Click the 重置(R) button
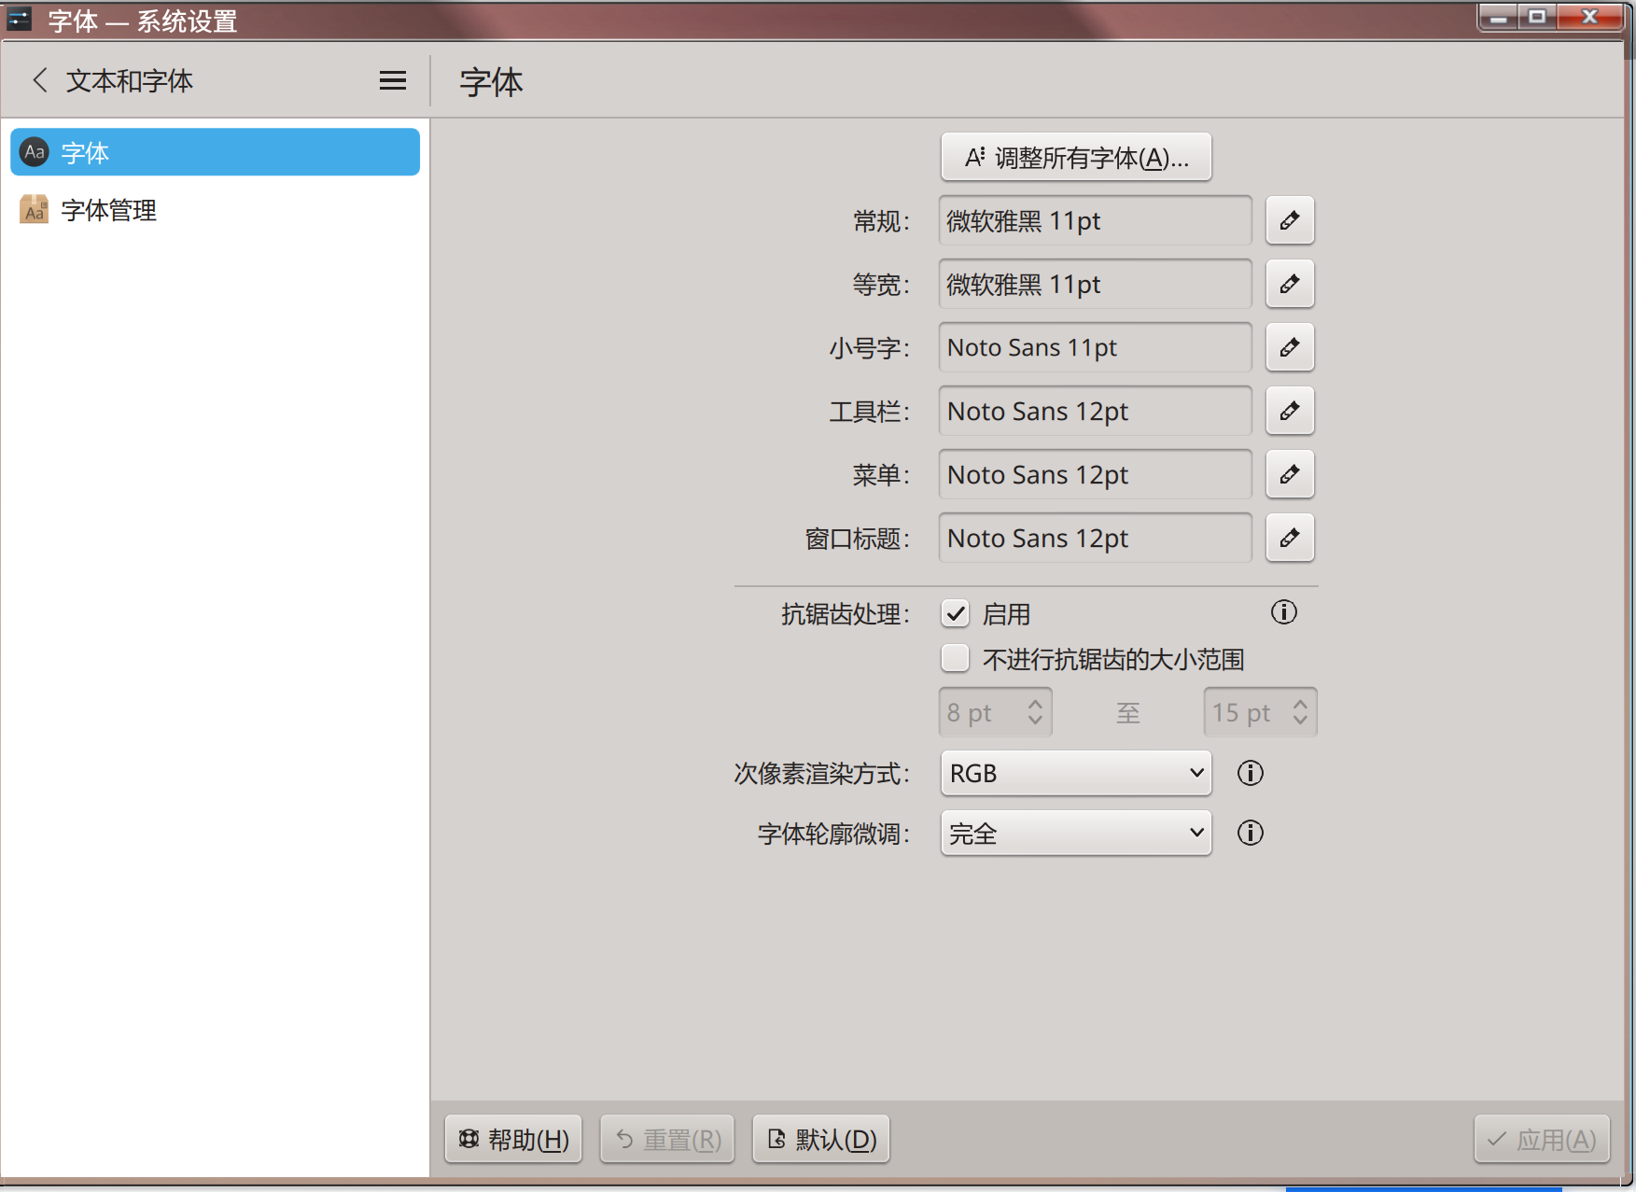The height and width of the screenshot is (1192, 1636). click(667, 1139)
